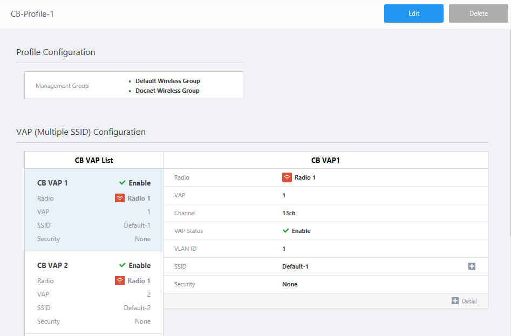Click the VLAN ID row in CB VAP1

[x=325, y=249]
